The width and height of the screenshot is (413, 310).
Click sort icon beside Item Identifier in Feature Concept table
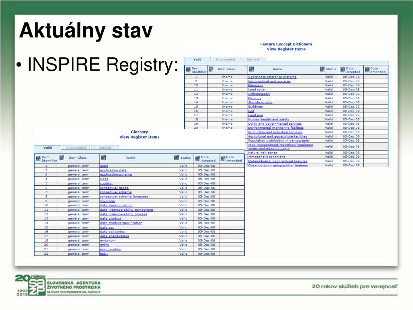click(x=188, y=70)
